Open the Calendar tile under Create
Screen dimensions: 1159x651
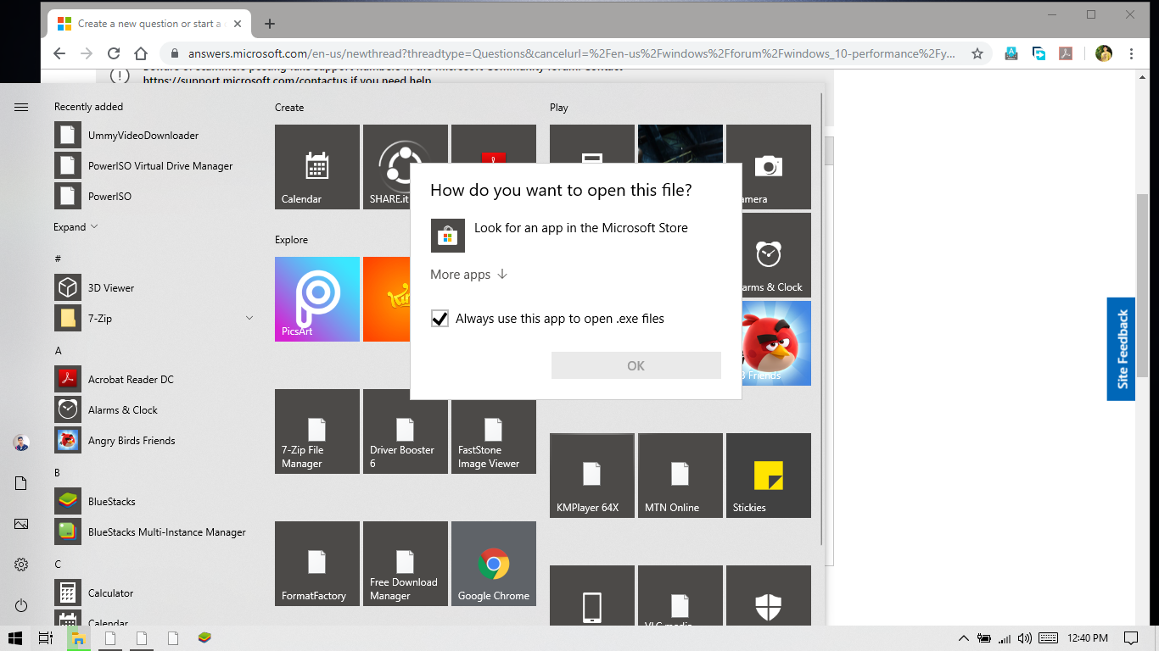317,167
